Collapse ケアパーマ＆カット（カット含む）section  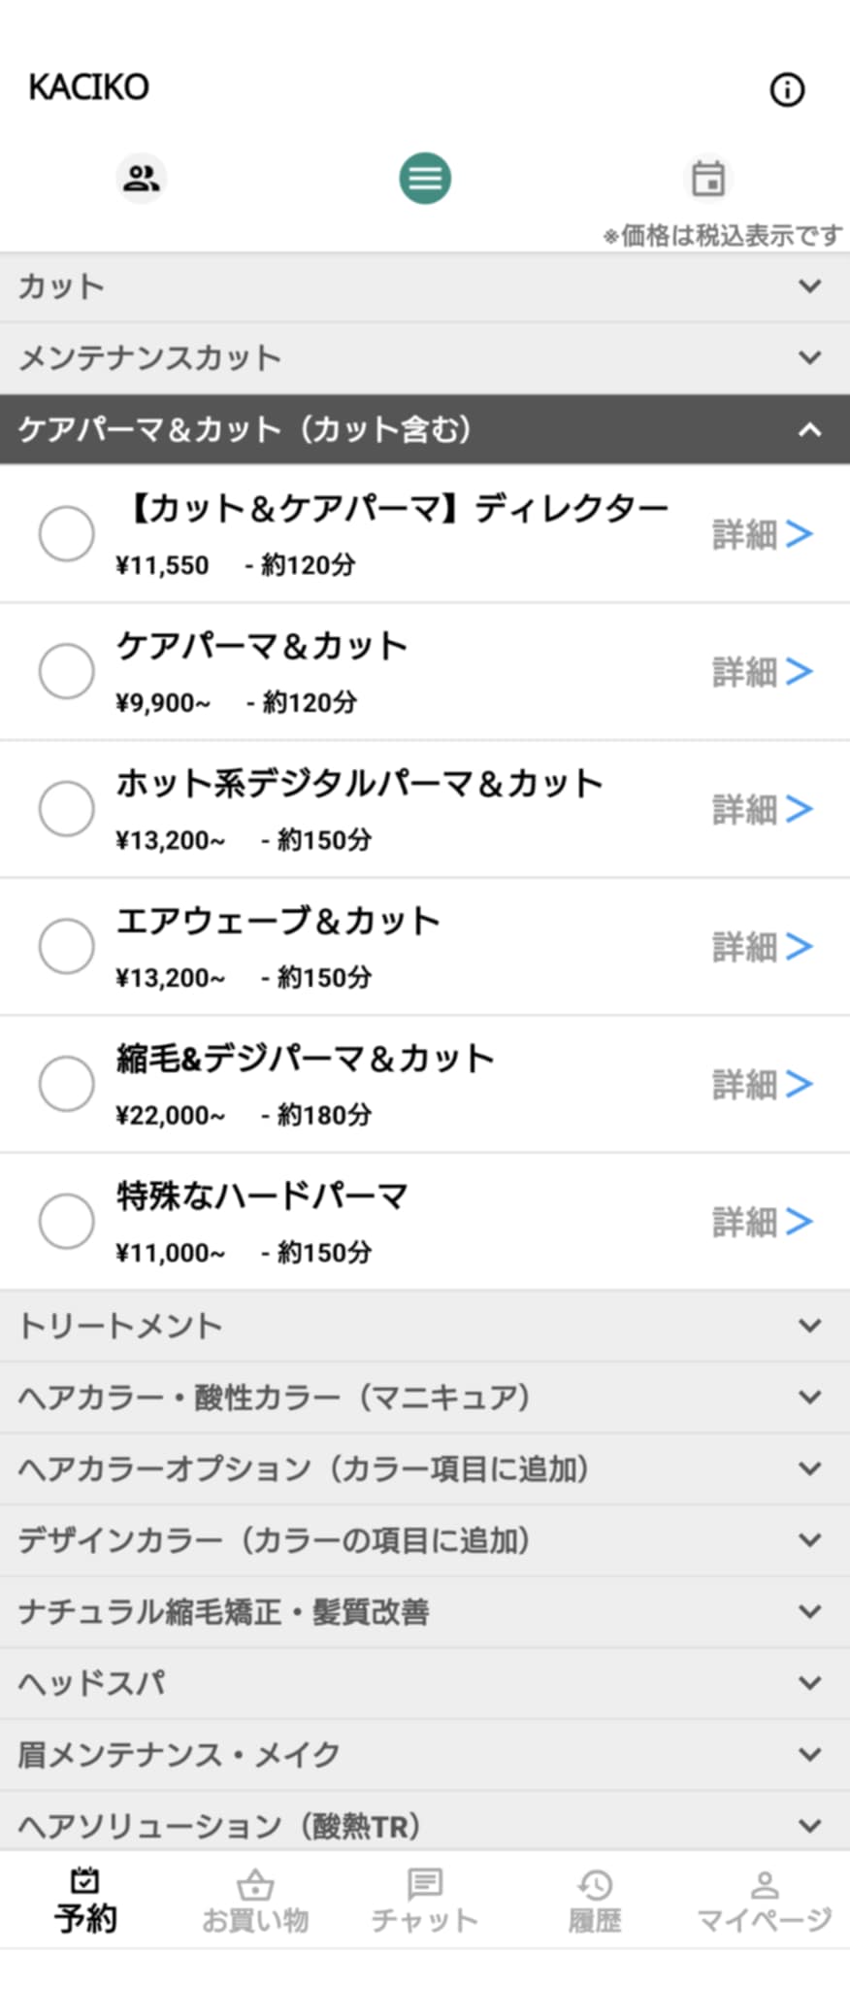point(425,429)
